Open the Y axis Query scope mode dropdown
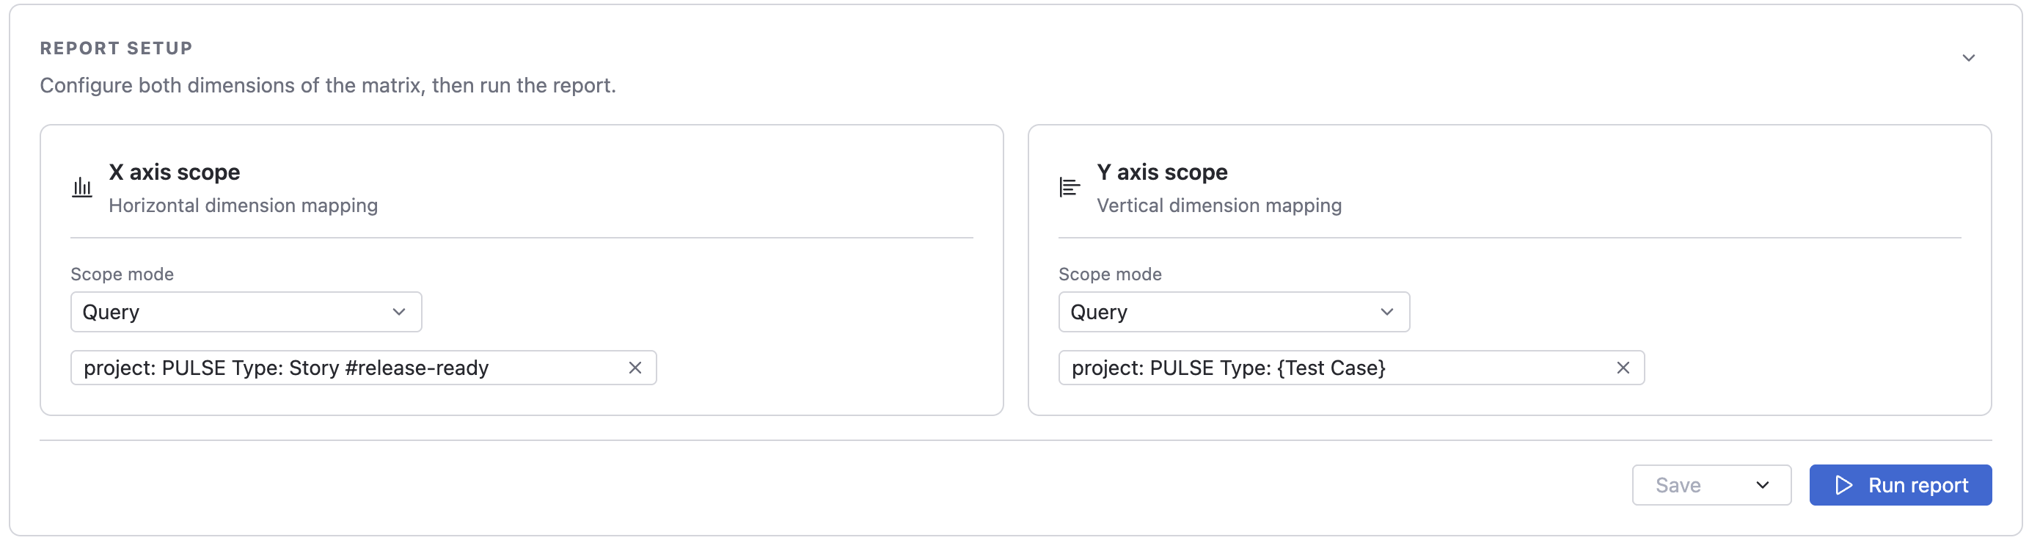 1234,311
